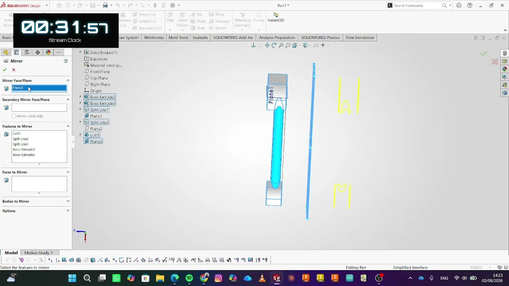509x286 pixels.
Task: Cancel the Mirror feature with red X
Action: coord(14,70)
